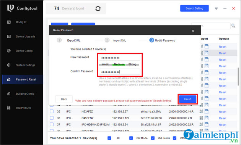Click the magnifier search icon
241x145 pixels.
coord(233,26)
